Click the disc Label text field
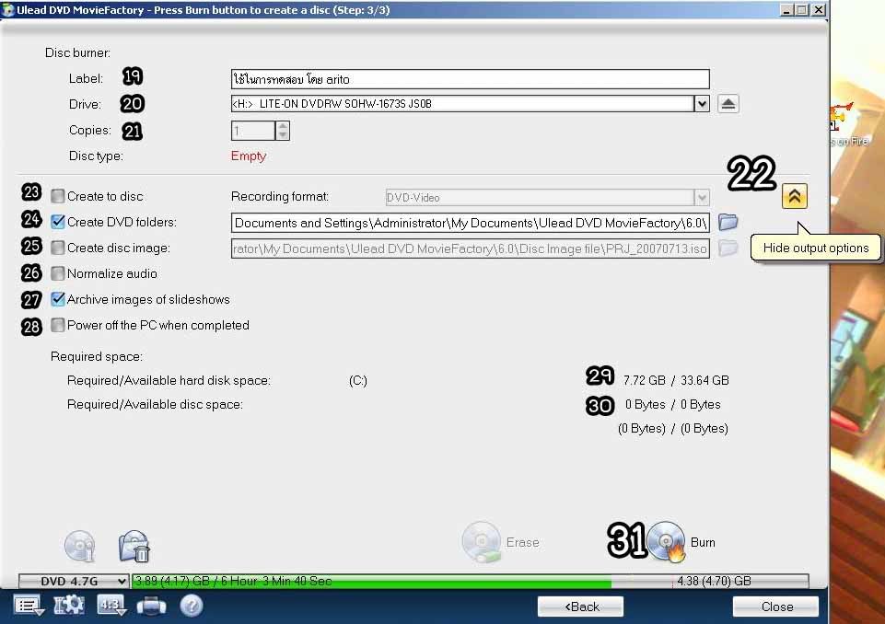 470,79
